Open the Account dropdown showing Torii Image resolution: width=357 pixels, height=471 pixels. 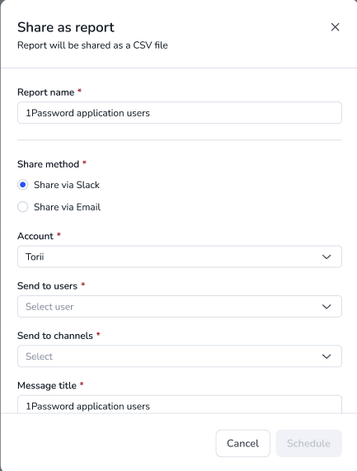pos(180,257)
